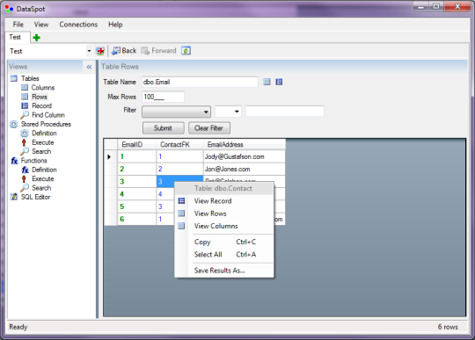This screenshot has height=340, width=475.
Task: Open the Columns view under Tables
Action: coord(43,88)
